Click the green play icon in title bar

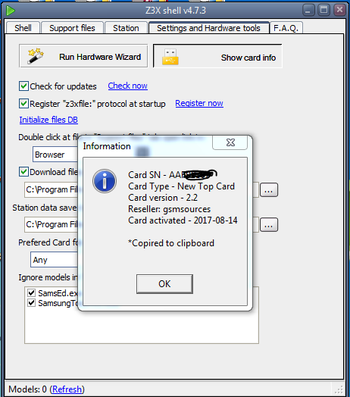tap(11, 11)
